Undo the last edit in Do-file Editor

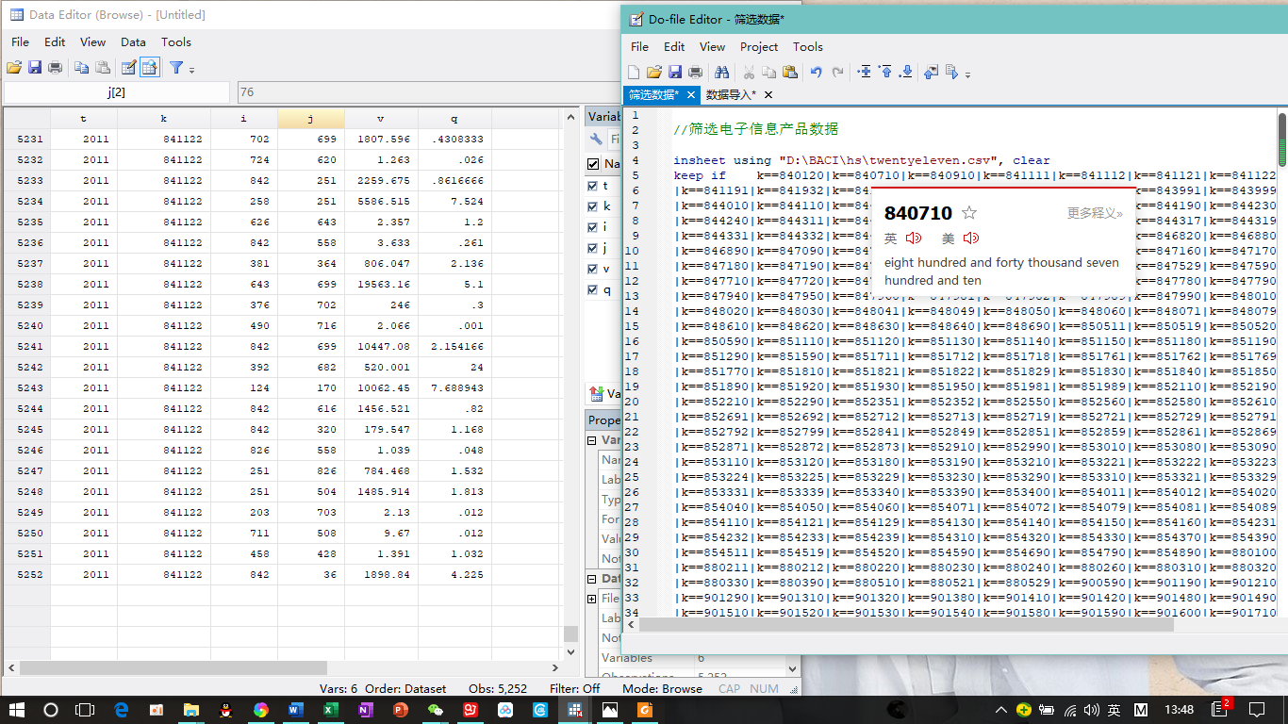[x=817, y=73]
